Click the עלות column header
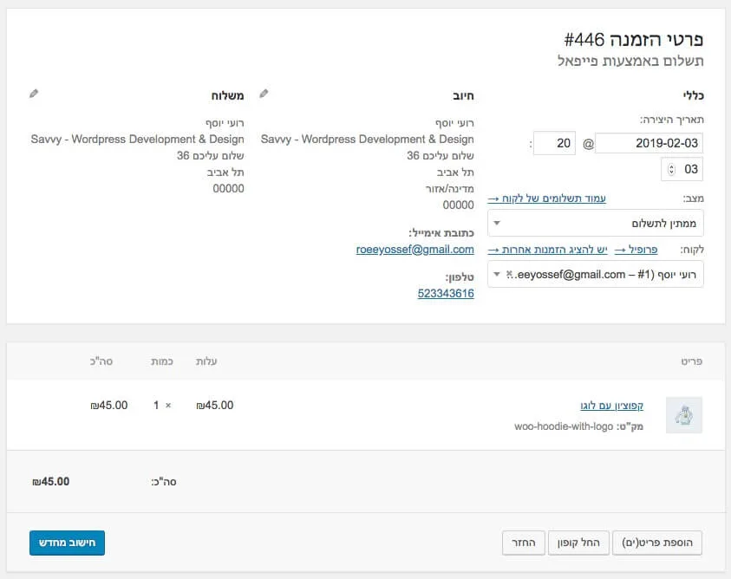This screenshot has width=731, height=579. pos(206,361)
